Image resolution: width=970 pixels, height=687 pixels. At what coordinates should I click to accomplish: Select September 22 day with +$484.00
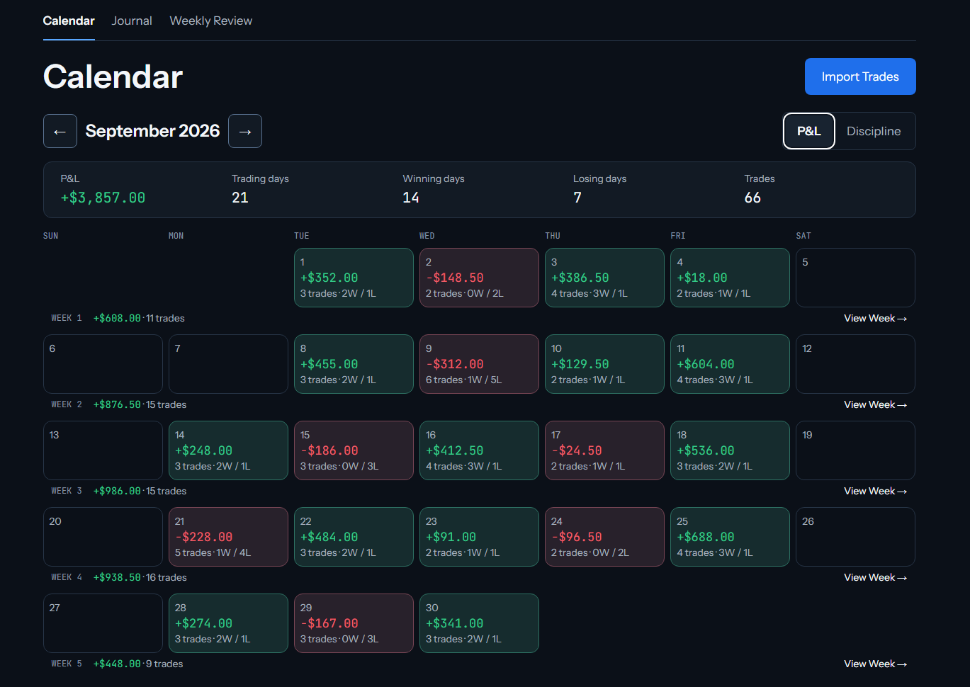click(x=354, y=537)
